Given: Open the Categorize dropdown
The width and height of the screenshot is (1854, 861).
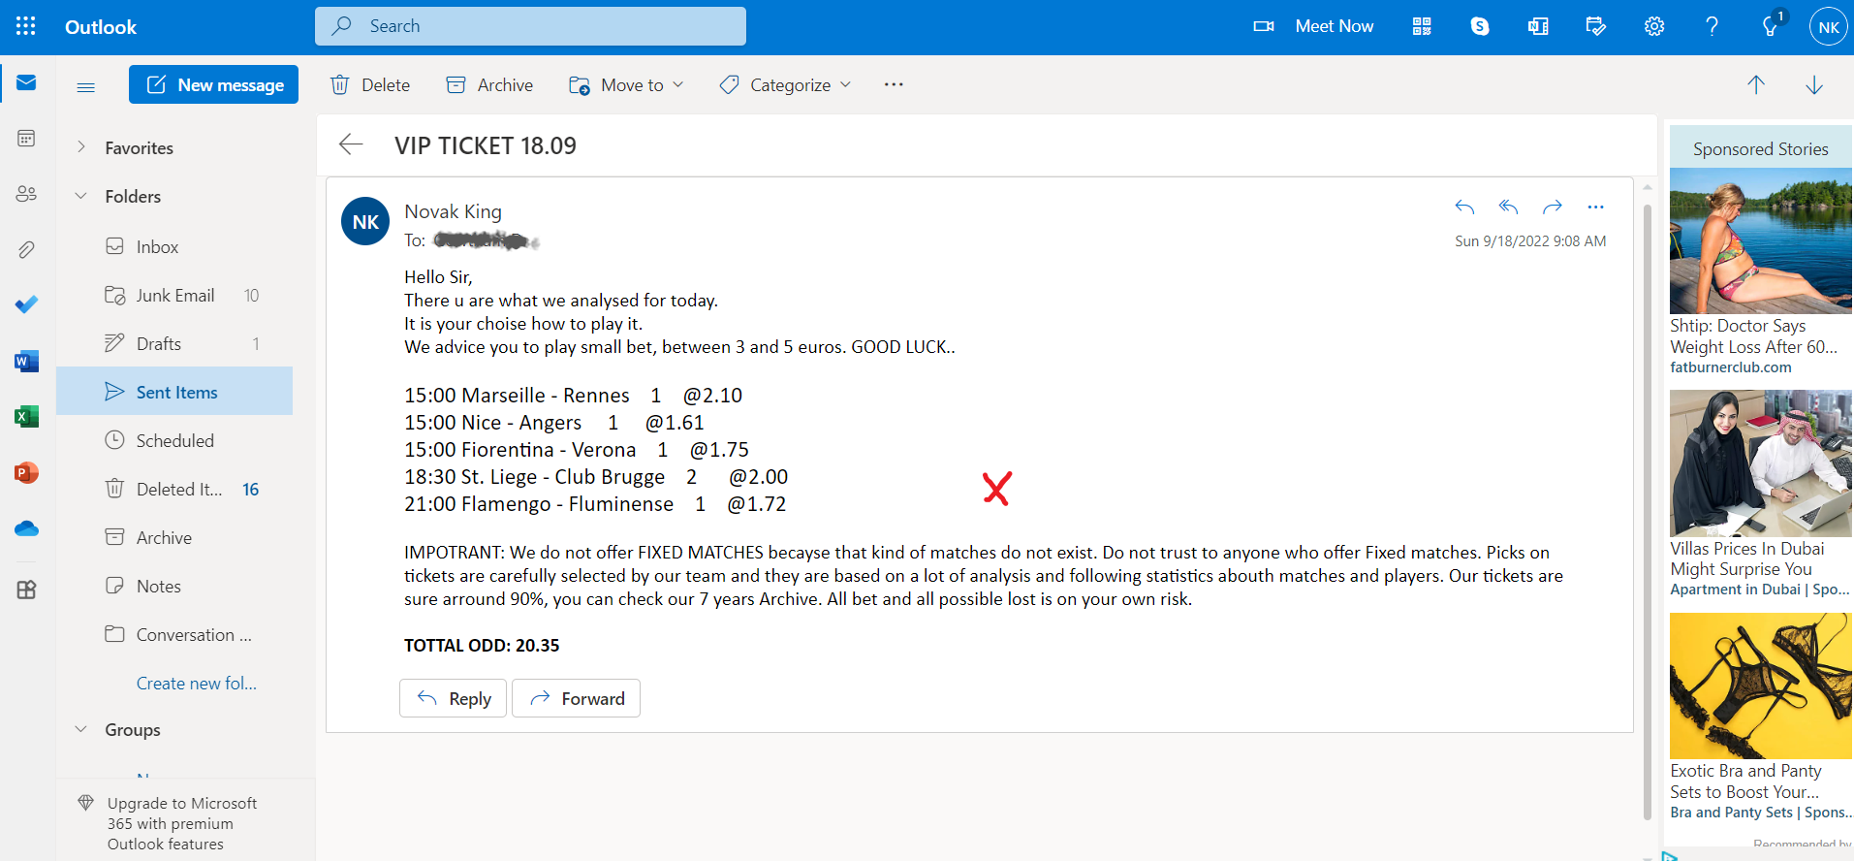Looking at the screenshot, I should pos(785,85).
